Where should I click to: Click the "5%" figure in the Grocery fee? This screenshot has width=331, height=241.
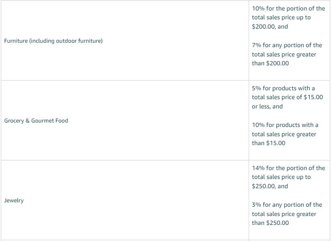pyautogui.click(x=256, y=88)
